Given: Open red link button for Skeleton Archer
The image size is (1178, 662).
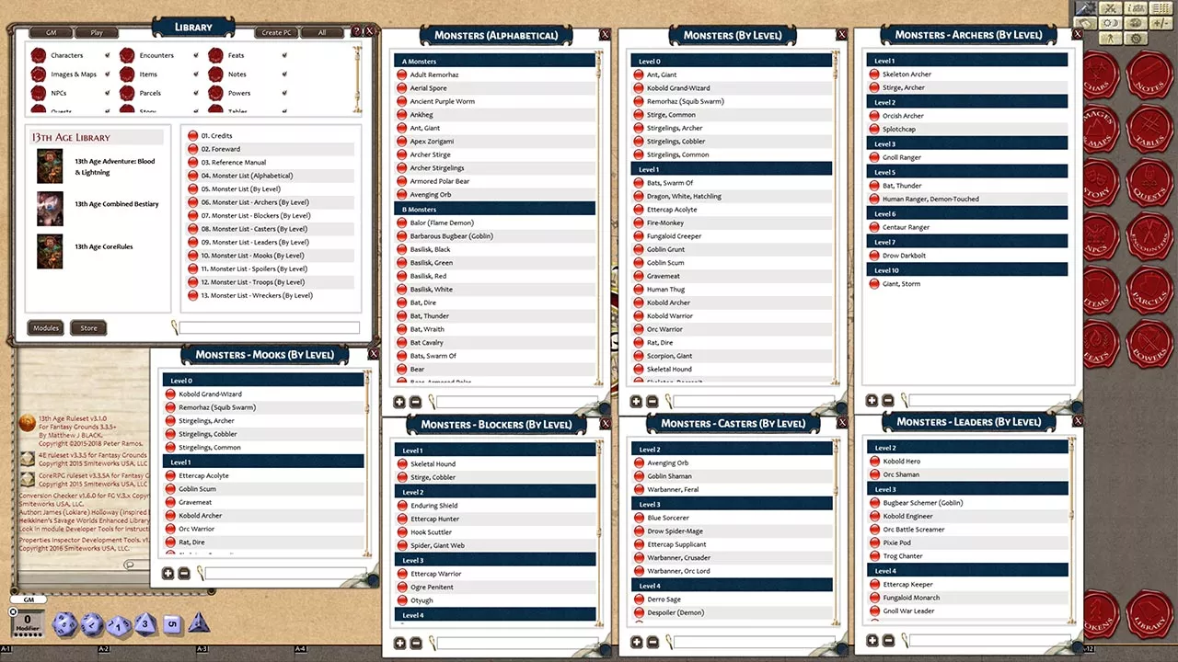Looking at the screenshot, I should point(874,74).
